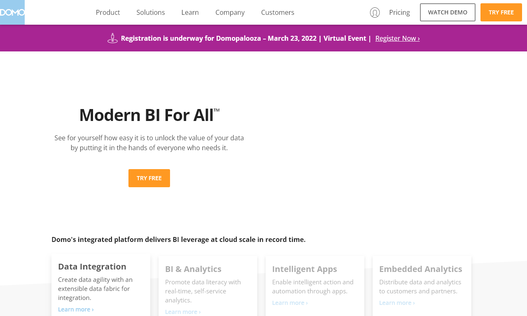This screenshot has width=527, height=316.
Task: Select the Data Integration card heading
Action: click(x=92, y=266)
